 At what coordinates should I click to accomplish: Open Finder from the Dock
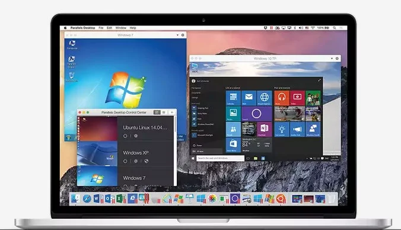pyautogui.click(x=75, y=199)
